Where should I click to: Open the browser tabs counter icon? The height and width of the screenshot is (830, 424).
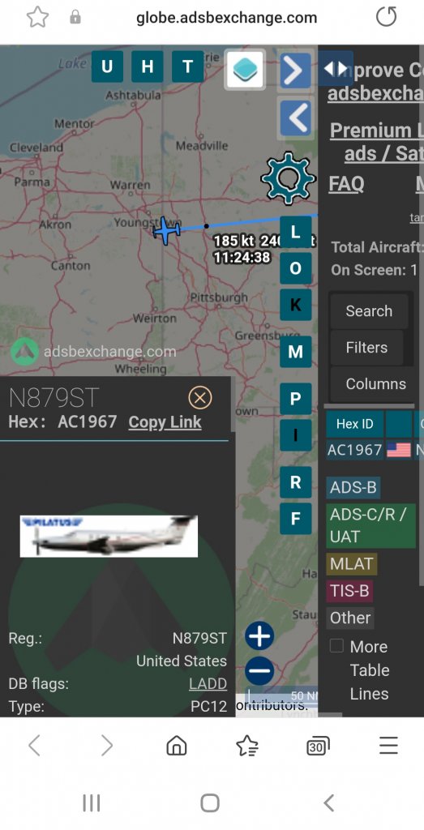(318, 747)
